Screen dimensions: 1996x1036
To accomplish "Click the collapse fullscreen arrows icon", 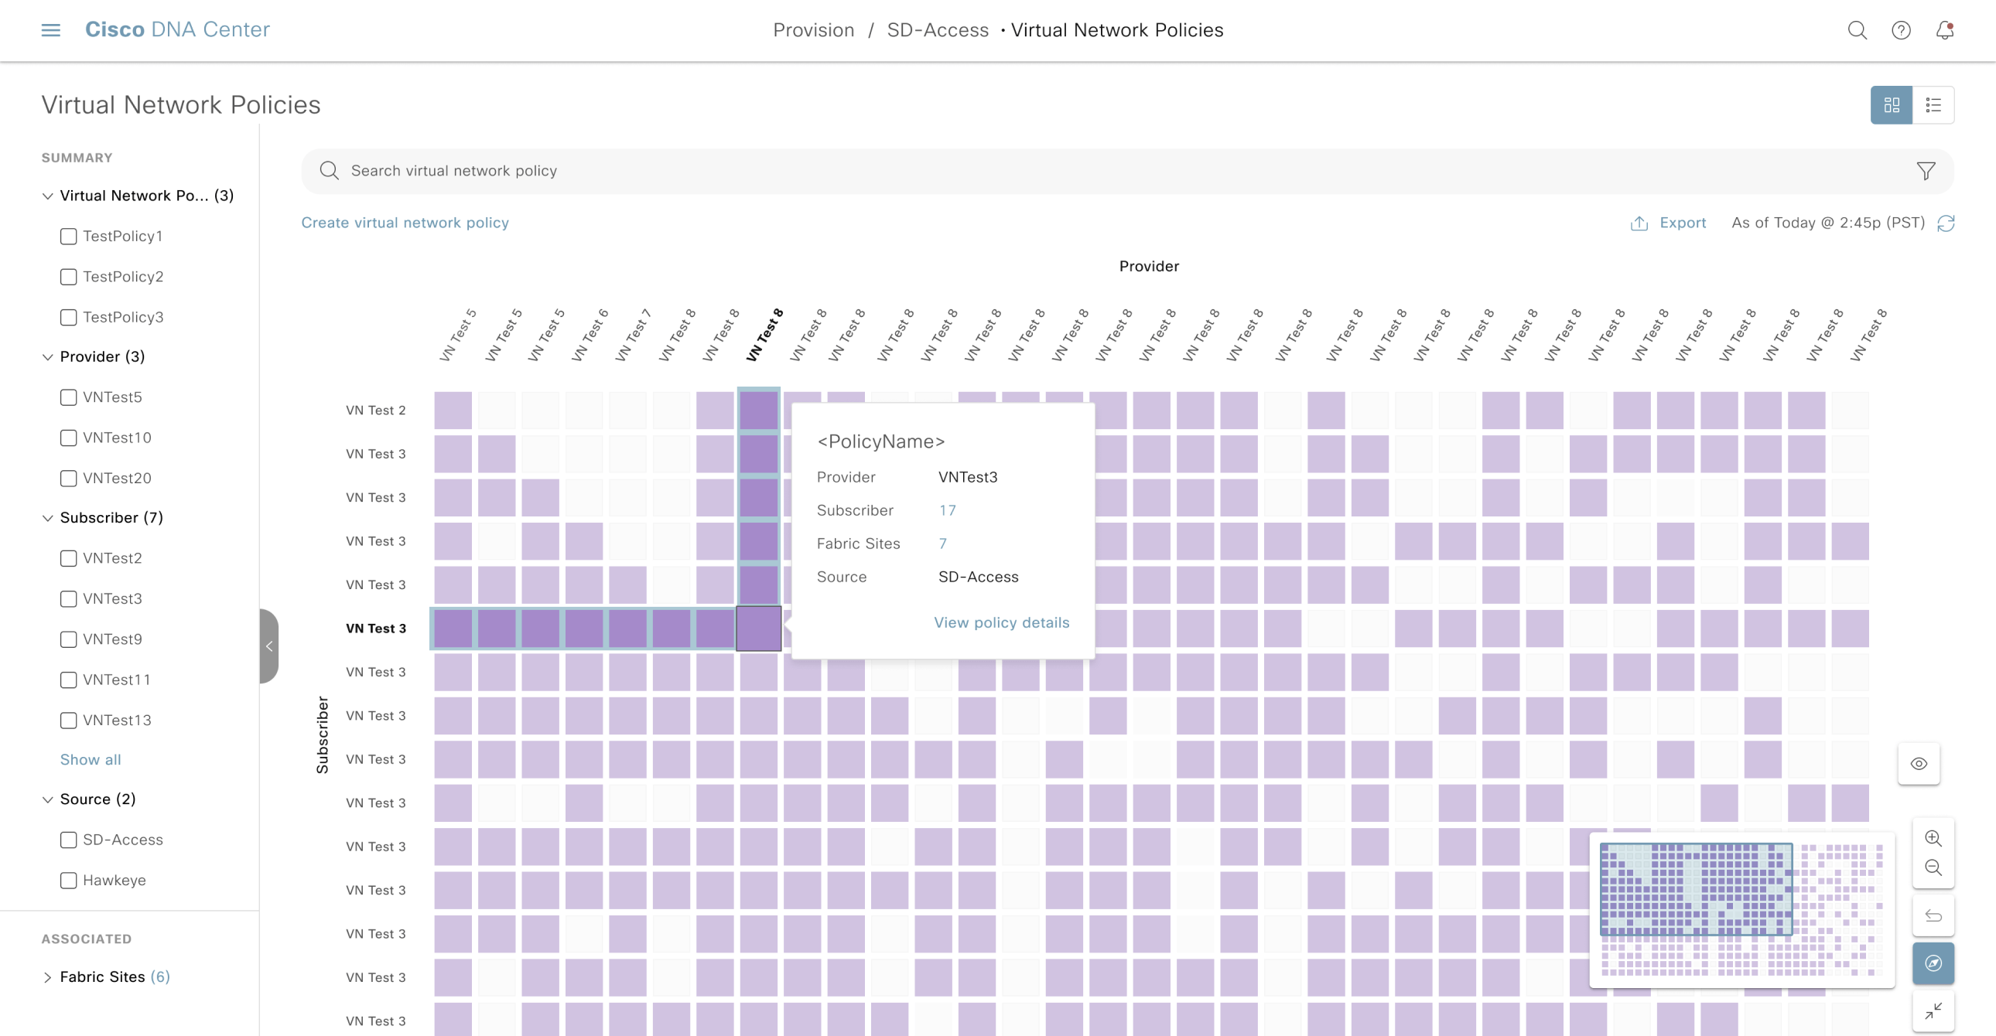I will click(x=1933, y=1010).
